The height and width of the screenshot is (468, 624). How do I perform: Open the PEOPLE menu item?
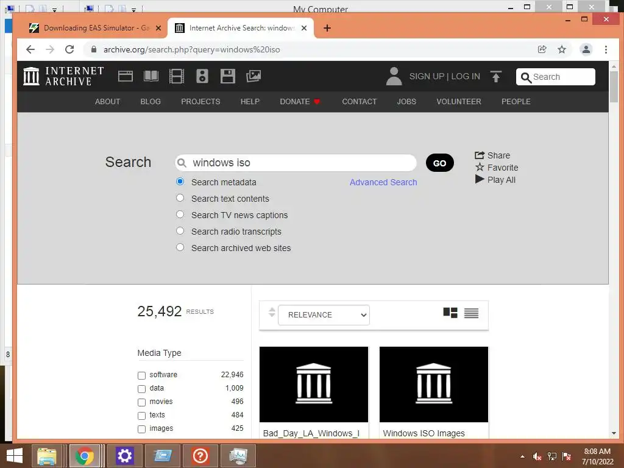click(516, 102)
